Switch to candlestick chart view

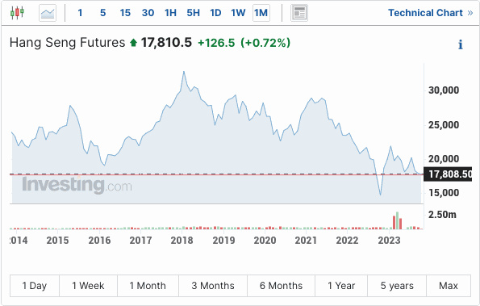tap(17, 13)
